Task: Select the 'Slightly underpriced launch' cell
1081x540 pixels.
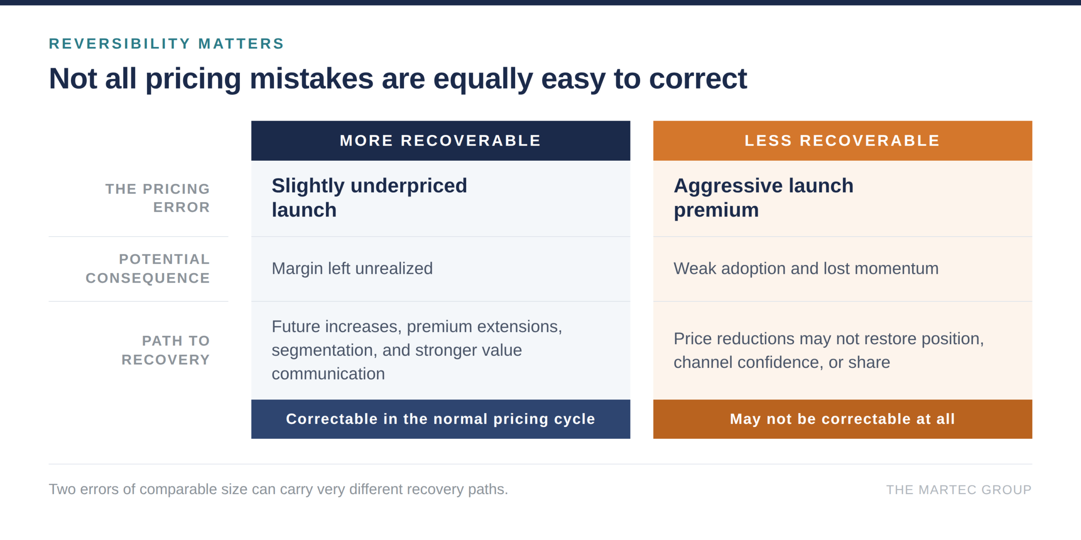Action: tap(440, 198)
